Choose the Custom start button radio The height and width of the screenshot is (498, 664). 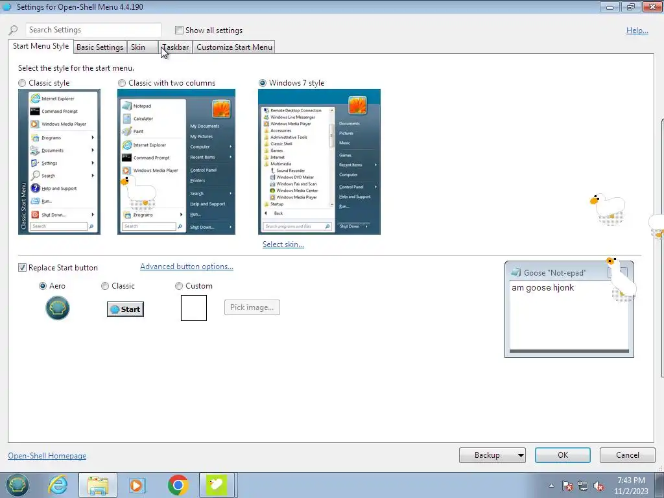tap(179, 286)
